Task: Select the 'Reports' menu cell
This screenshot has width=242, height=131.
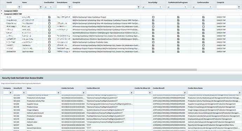Action: [43, 125]
